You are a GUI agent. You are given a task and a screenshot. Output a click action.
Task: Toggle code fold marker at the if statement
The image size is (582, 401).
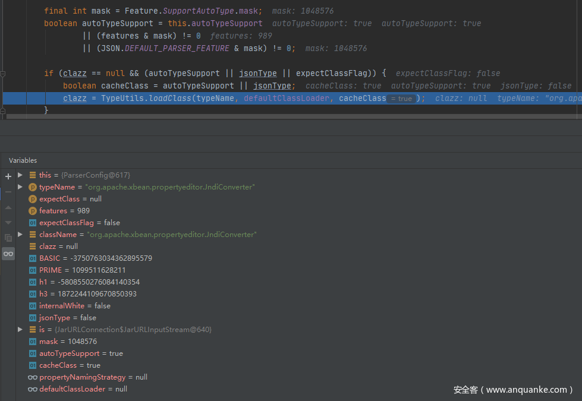click(x=3, y=74)
